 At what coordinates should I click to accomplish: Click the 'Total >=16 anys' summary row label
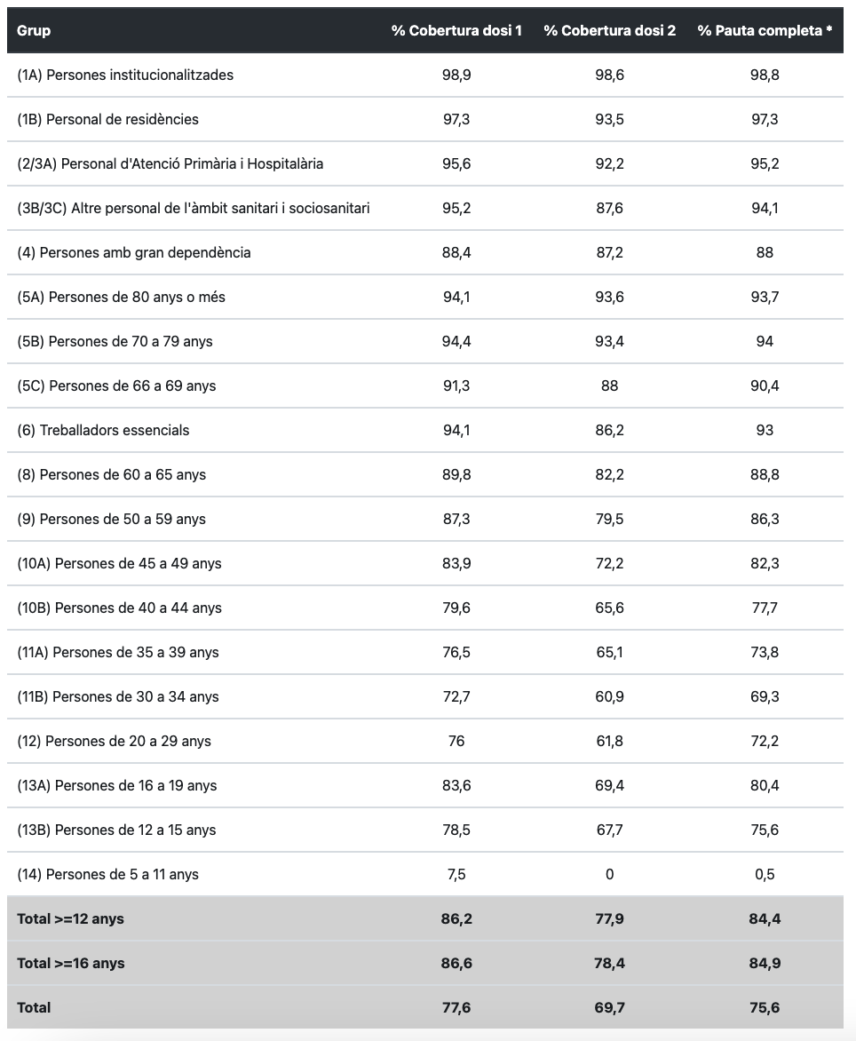[70, 964]
